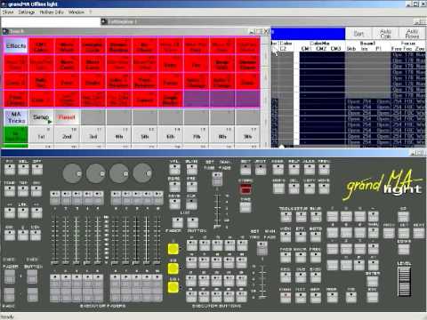Select the 1st pool cell
Image resolution: width=427 pixels, height=320 pixels.
[41, 135]
